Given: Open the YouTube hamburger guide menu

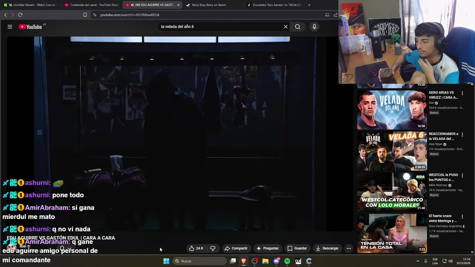Looking at the screenshot, I should coord(10,27).
